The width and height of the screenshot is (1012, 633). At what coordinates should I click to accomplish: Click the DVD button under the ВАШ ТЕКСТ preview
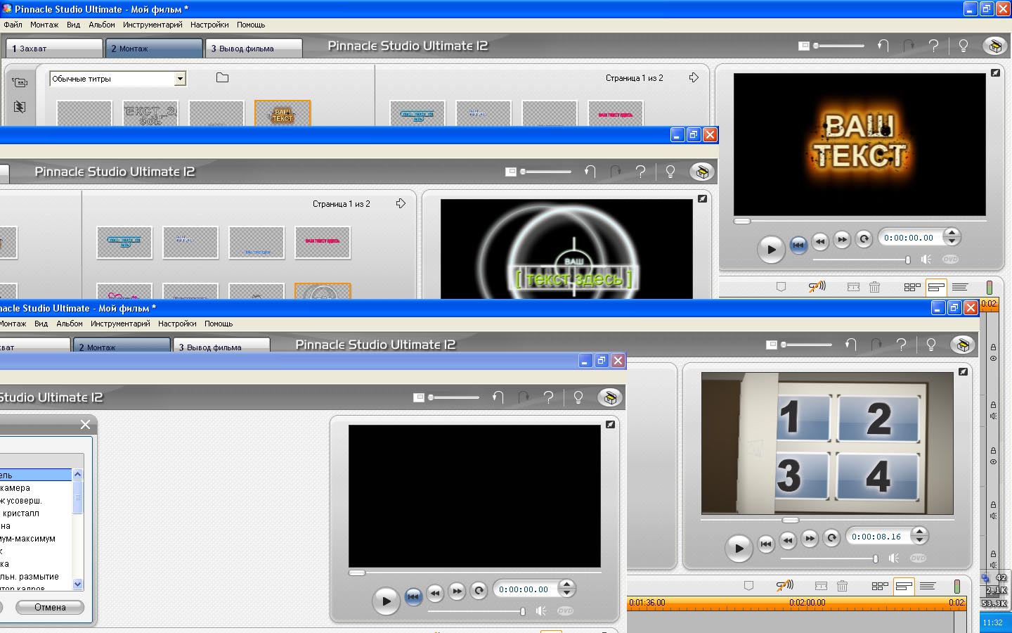point(950,260)
